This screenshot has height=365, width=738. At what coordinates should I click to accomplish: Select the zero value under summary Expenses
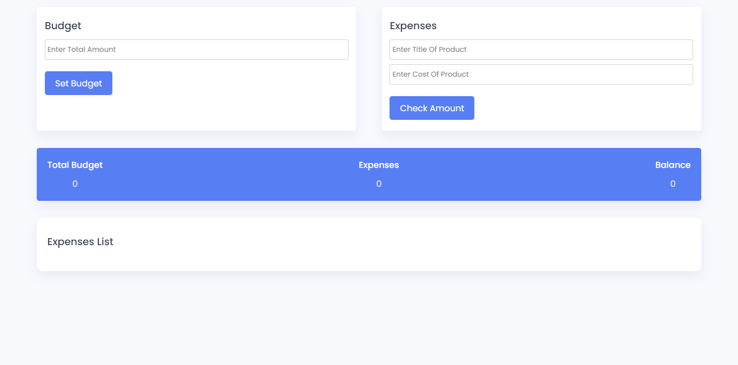(379, 184)
